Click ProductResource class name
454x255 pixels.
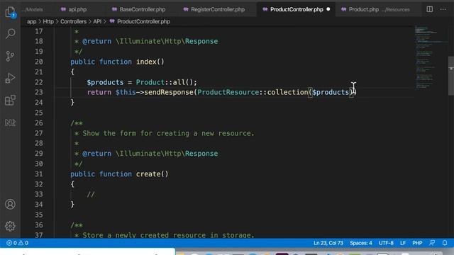[228, 92]
